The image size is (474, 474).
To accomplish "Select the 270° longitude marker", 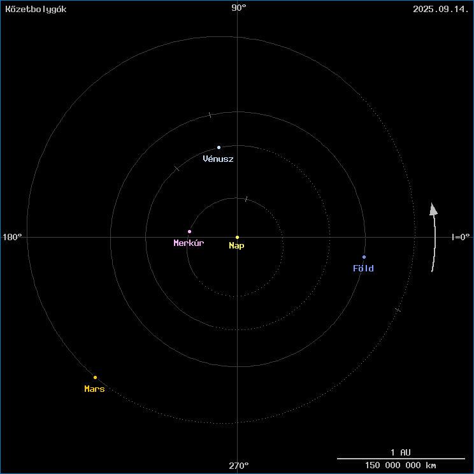I will click(239, 466).
